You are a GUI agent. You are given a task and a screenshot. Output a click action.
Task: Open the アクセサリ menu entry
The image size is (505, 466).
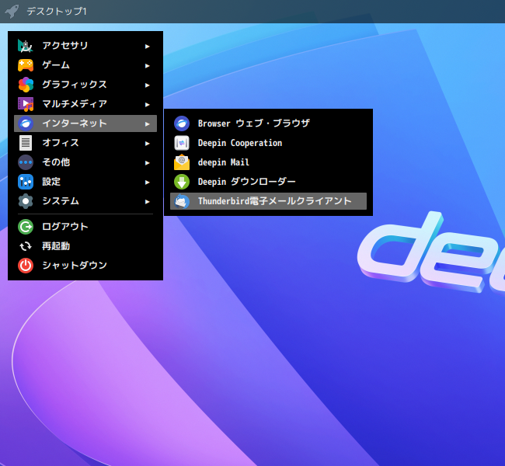[85, 46]
